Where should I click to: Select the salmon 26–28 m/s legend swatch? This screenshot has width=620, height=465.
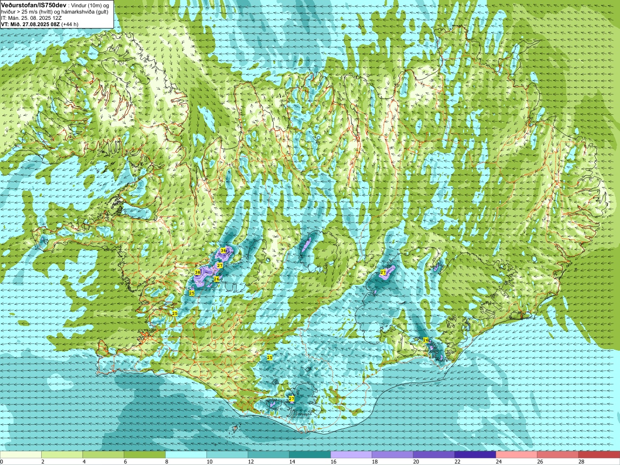pos(558,455)
